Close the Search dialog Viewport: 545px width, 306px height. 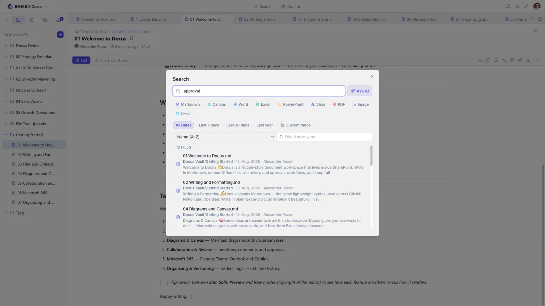(x=372, y=76)
